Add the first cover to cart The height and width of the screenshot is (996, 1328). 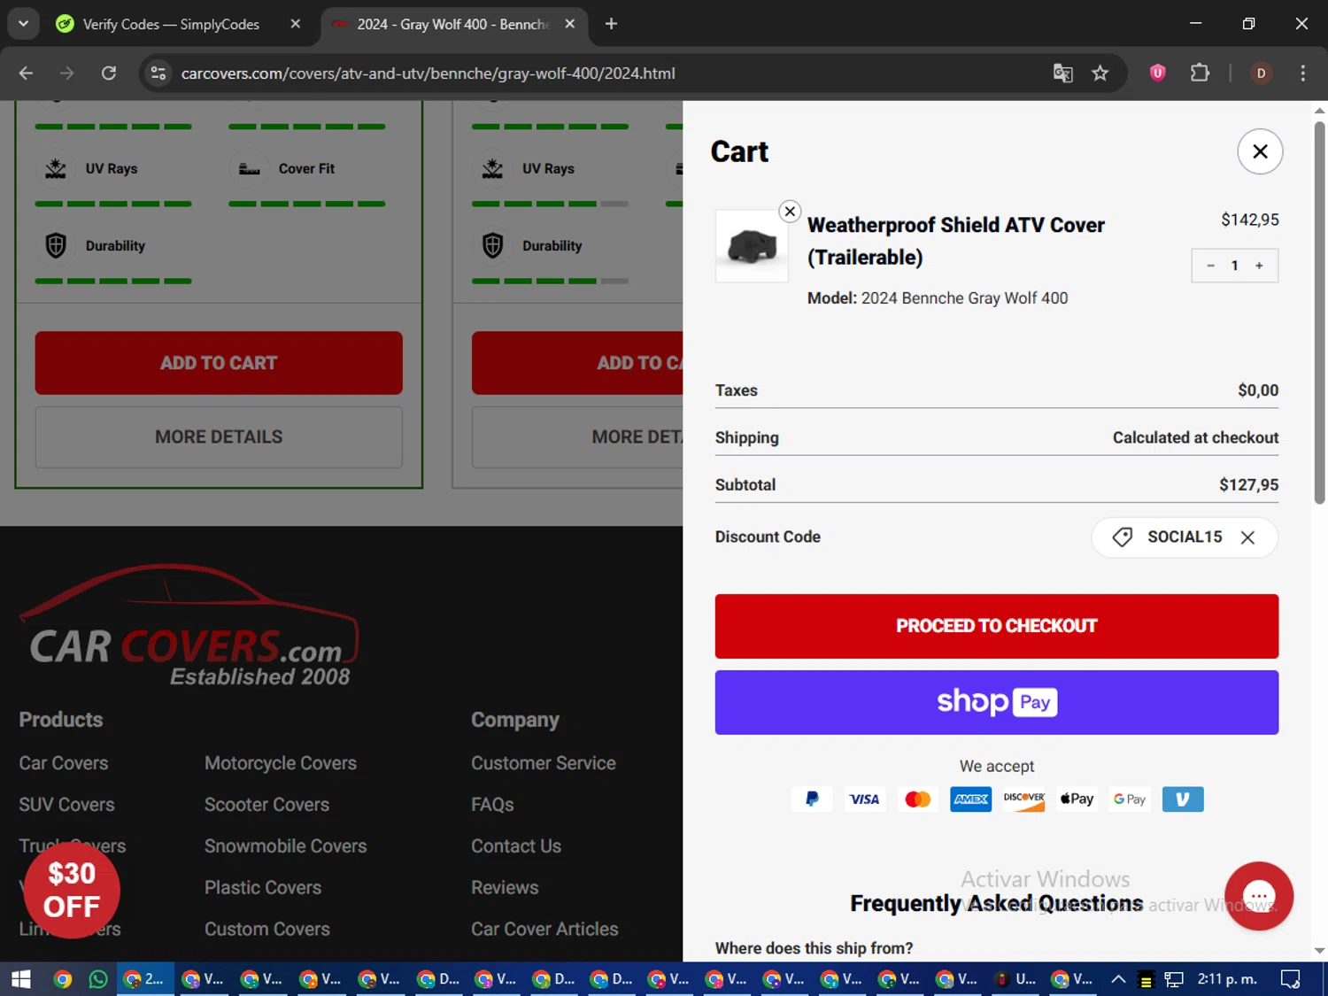click(219, 363)
